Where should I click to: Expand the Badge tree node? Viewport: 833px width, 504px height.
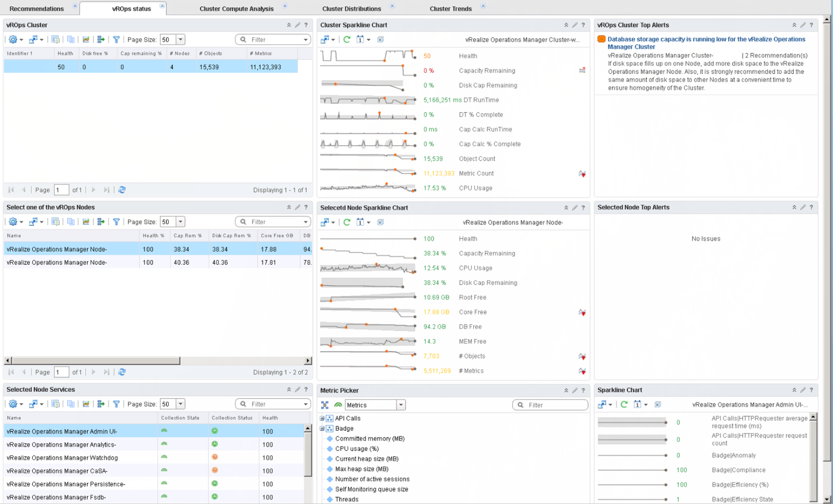(322, 429)
